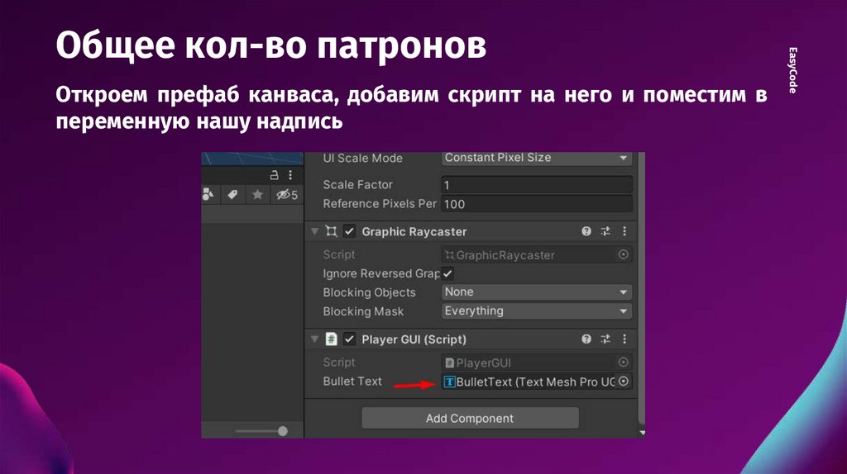Open object picker for Bullet Text field

point(624,382)
